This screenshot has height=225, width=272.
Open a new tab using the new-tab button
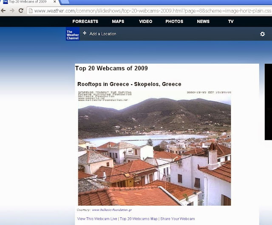pyautogui.click(x=65, y=2)
